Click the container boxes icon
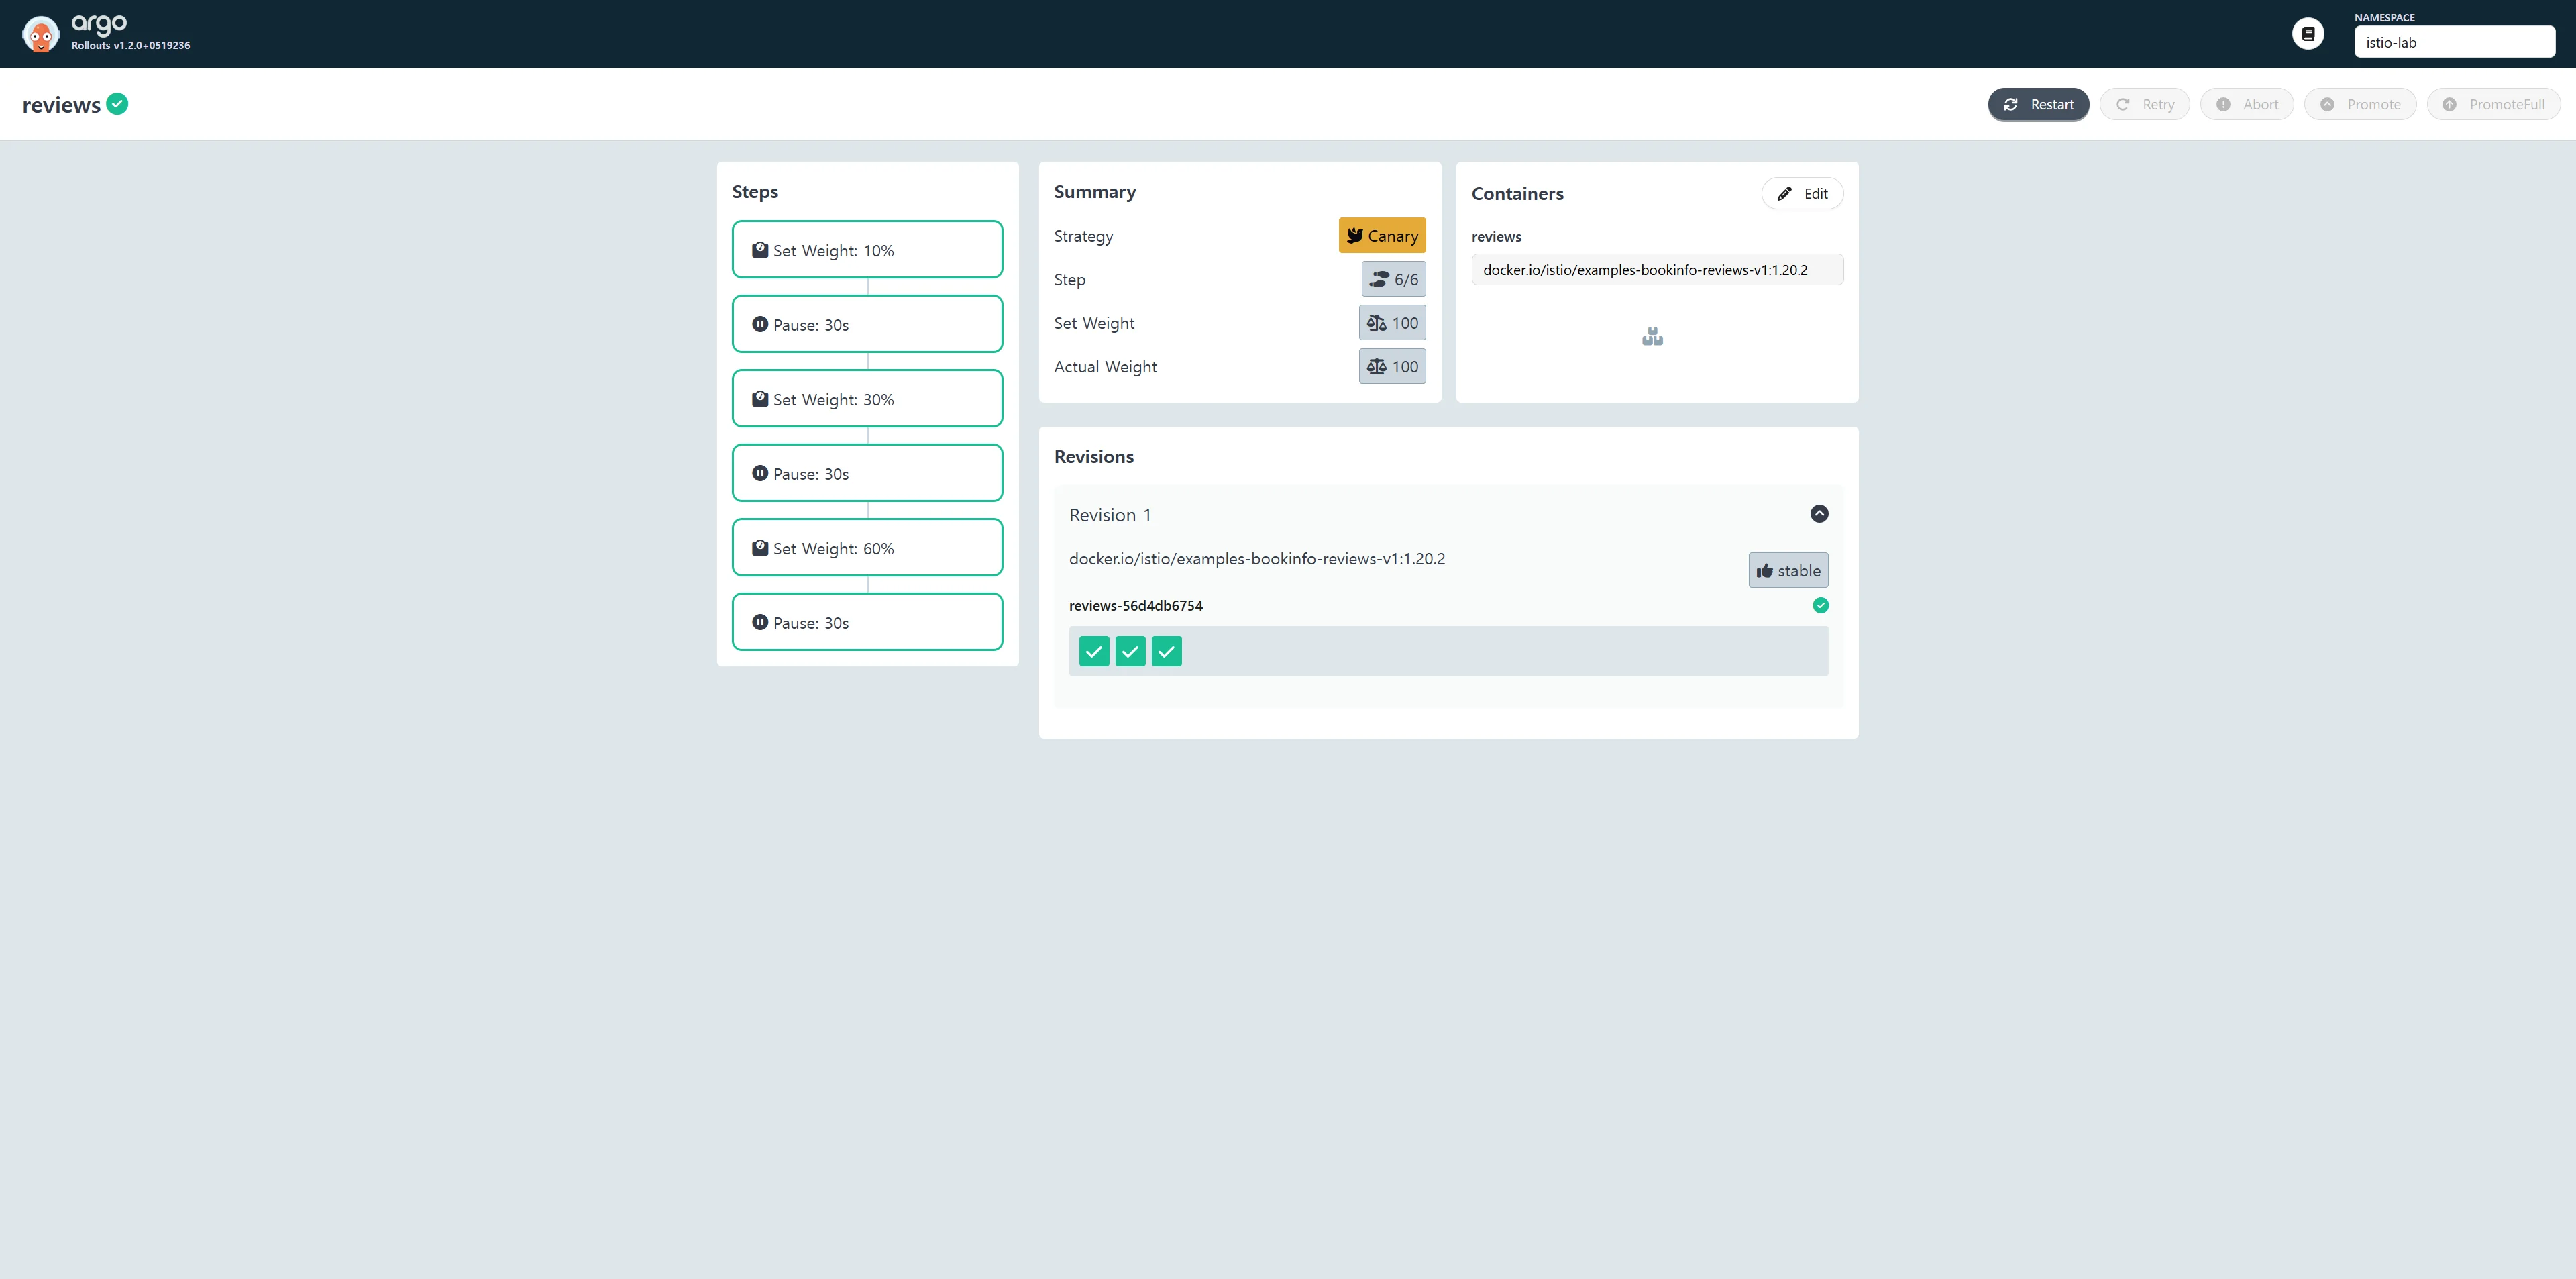The image size is (2576, 1279). 1652,337
